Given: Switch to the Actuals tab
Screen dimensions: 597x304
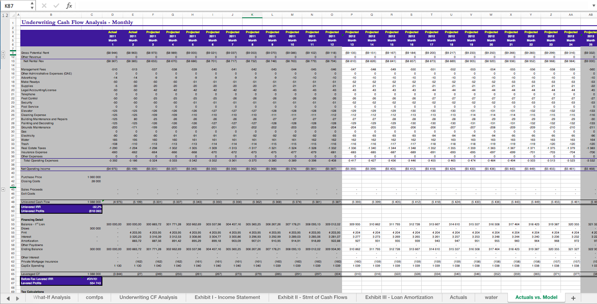Looking at the screenshot, I should pyautogui.click(x=459, y=297).
